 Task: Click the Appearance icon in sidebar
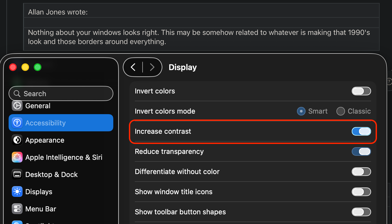click(x=17, y=140)
